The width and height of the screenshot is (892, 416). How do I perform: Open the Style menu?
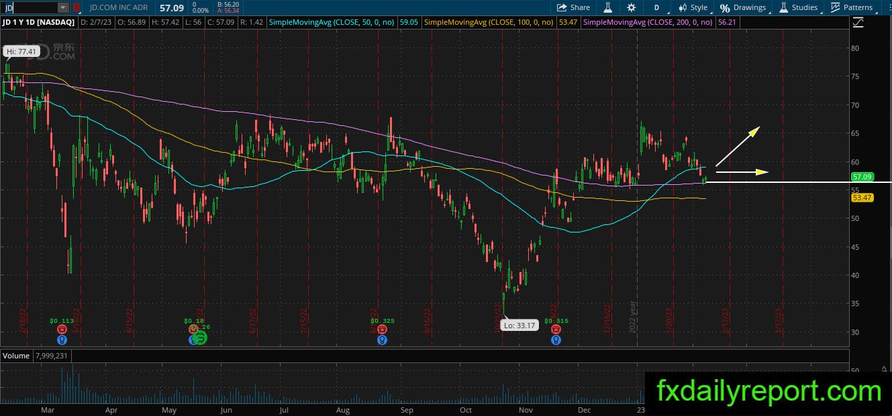coord(693,7)
